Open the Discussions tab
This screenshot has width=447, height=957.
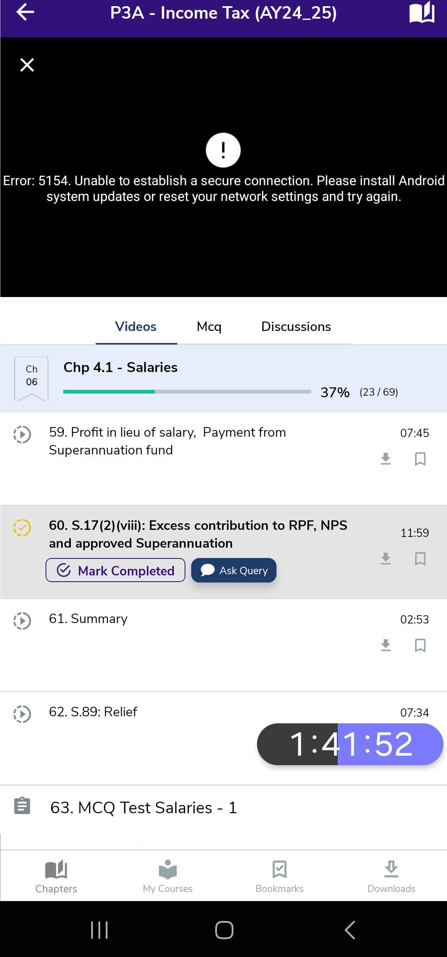[x=296, y=327]
